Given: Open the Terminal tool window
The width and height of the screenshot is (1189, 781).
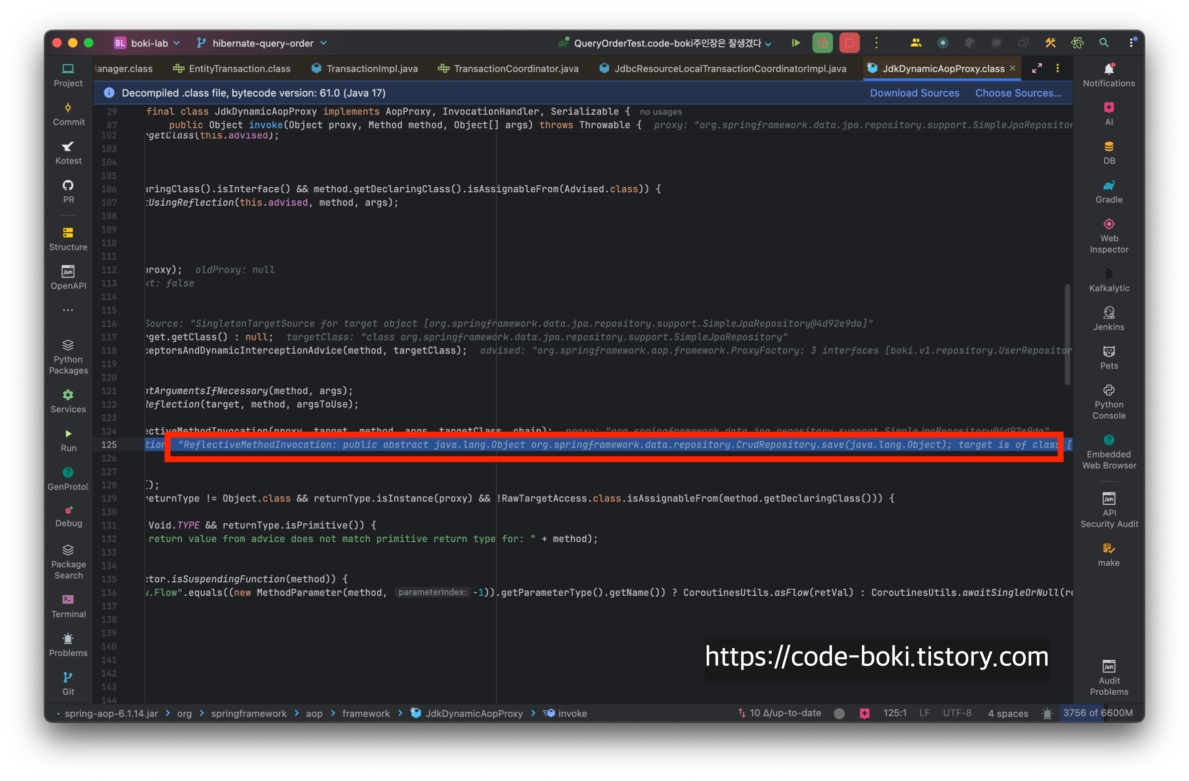Looking at the screenshot, I should [69, 606].
